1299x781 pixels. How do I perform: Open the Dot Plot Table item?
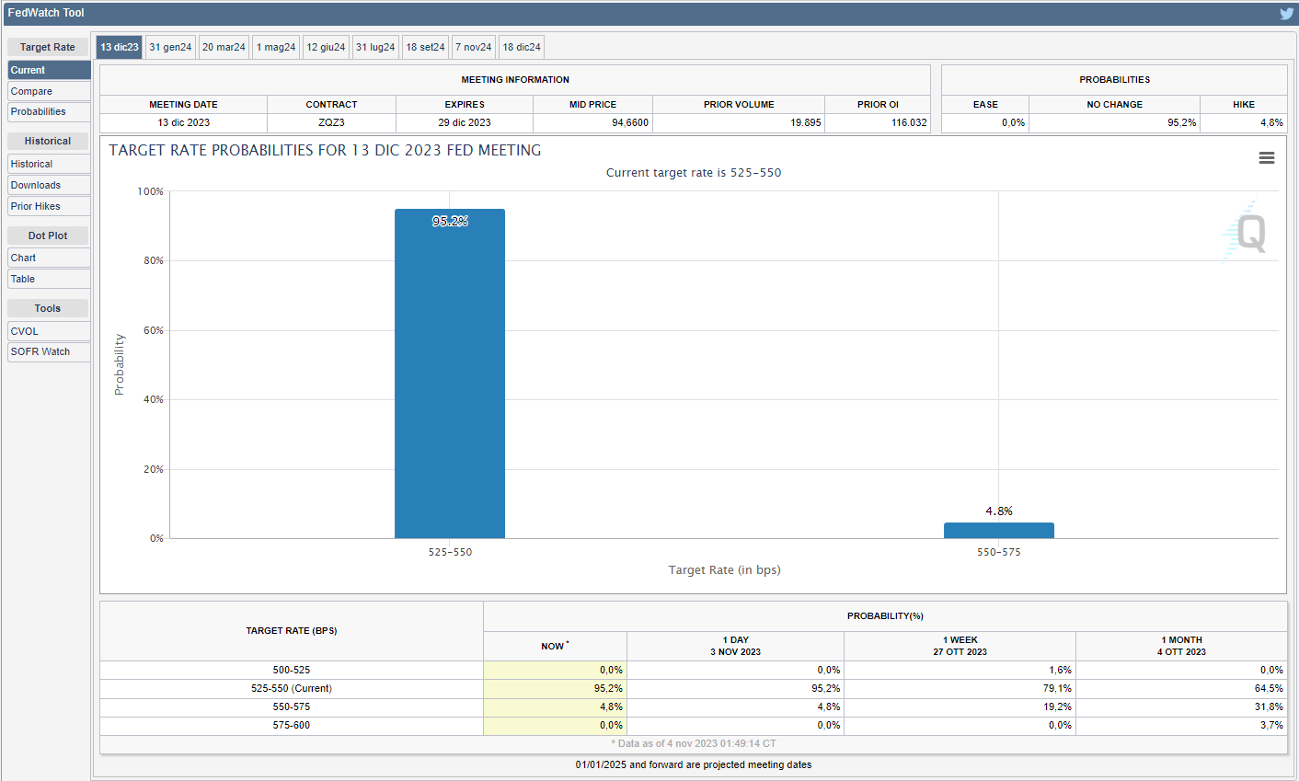tap(49, 279)
